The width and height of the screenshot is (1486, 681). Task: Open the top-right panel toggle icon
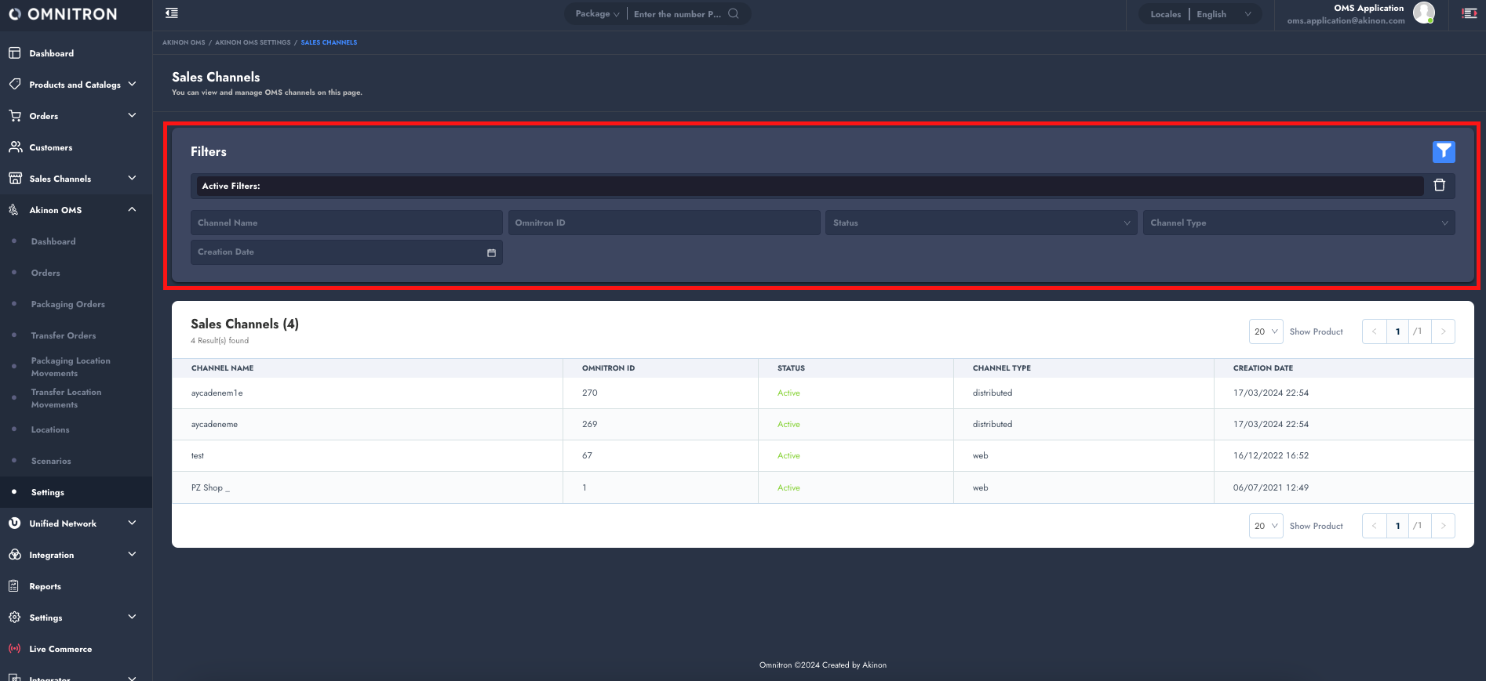pyautogui.click(x=1469, y=13)
